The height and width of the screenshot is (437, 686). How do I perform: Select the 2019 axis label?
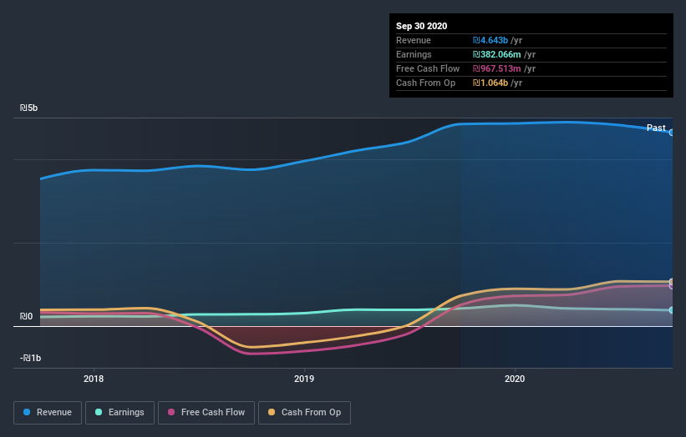(x=304, y=379)
